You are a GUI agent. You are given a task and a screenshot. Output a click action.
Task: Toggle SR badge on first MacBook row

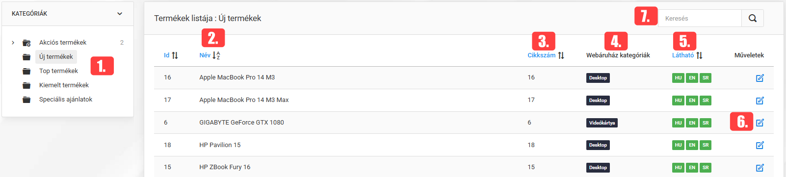706,78
